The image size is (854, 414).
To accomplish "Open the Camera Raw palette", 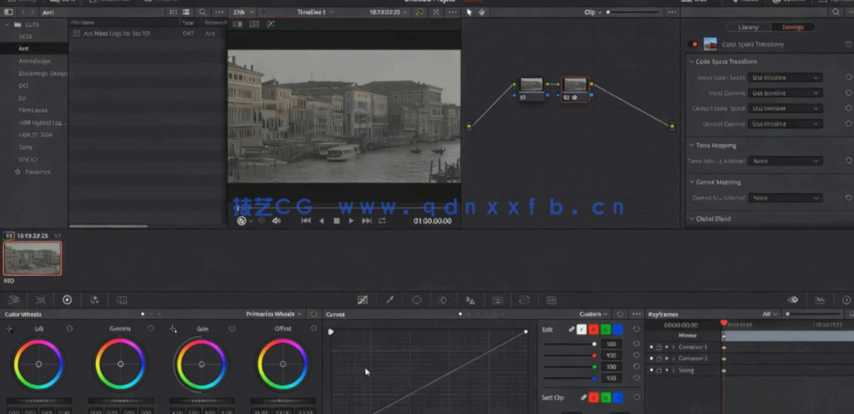I will 14,299.
